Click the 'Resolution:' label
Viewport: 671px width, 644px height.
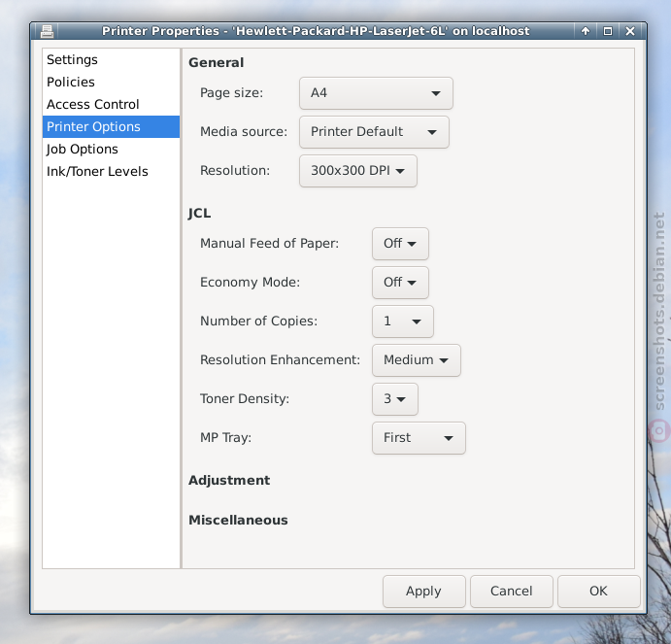pos(235,170)
